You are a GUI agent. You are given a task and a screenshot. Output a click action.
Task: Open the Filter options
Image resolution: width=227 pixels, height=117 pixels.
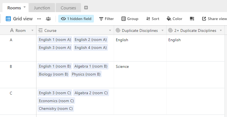(x=106, y=19)
